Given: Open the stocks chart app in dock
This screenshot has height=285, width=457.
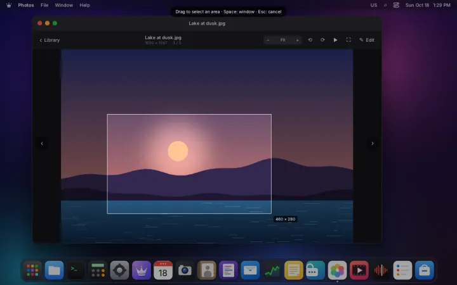Looking at the screenshot, I should (x=272, y=270).
